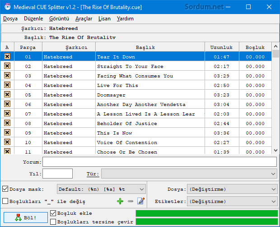Toggle the Dosya mask checkbox
280x227 pixels.
pos(5,189)
